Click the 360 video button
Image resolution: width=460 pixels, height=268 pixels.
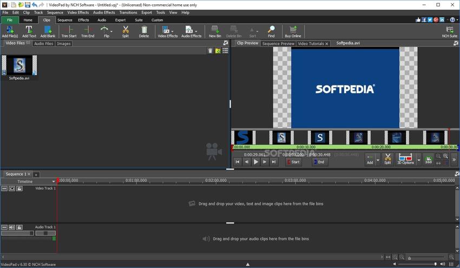click(x=428, y=159)
